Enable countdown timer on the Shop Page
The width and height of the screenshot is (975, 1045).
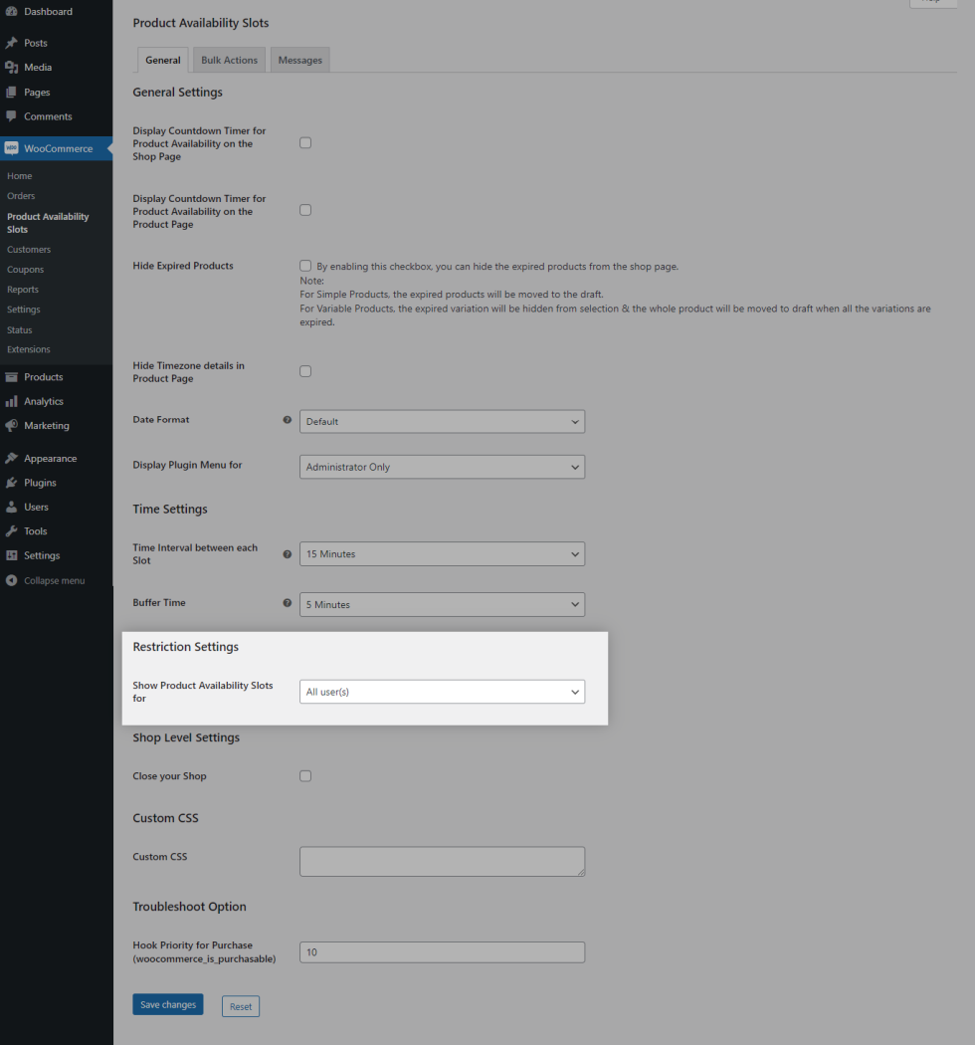(x=305, y=142)
